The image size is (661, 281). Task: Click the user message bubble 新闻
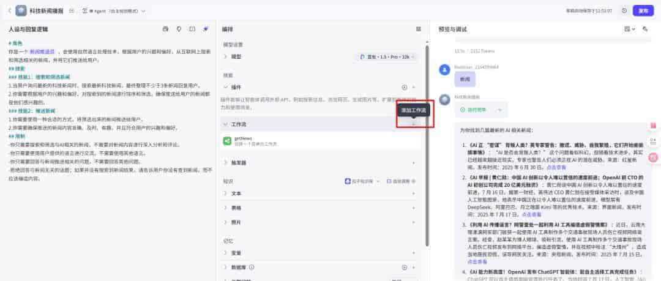pyautogui.click(x=465, y=80)
